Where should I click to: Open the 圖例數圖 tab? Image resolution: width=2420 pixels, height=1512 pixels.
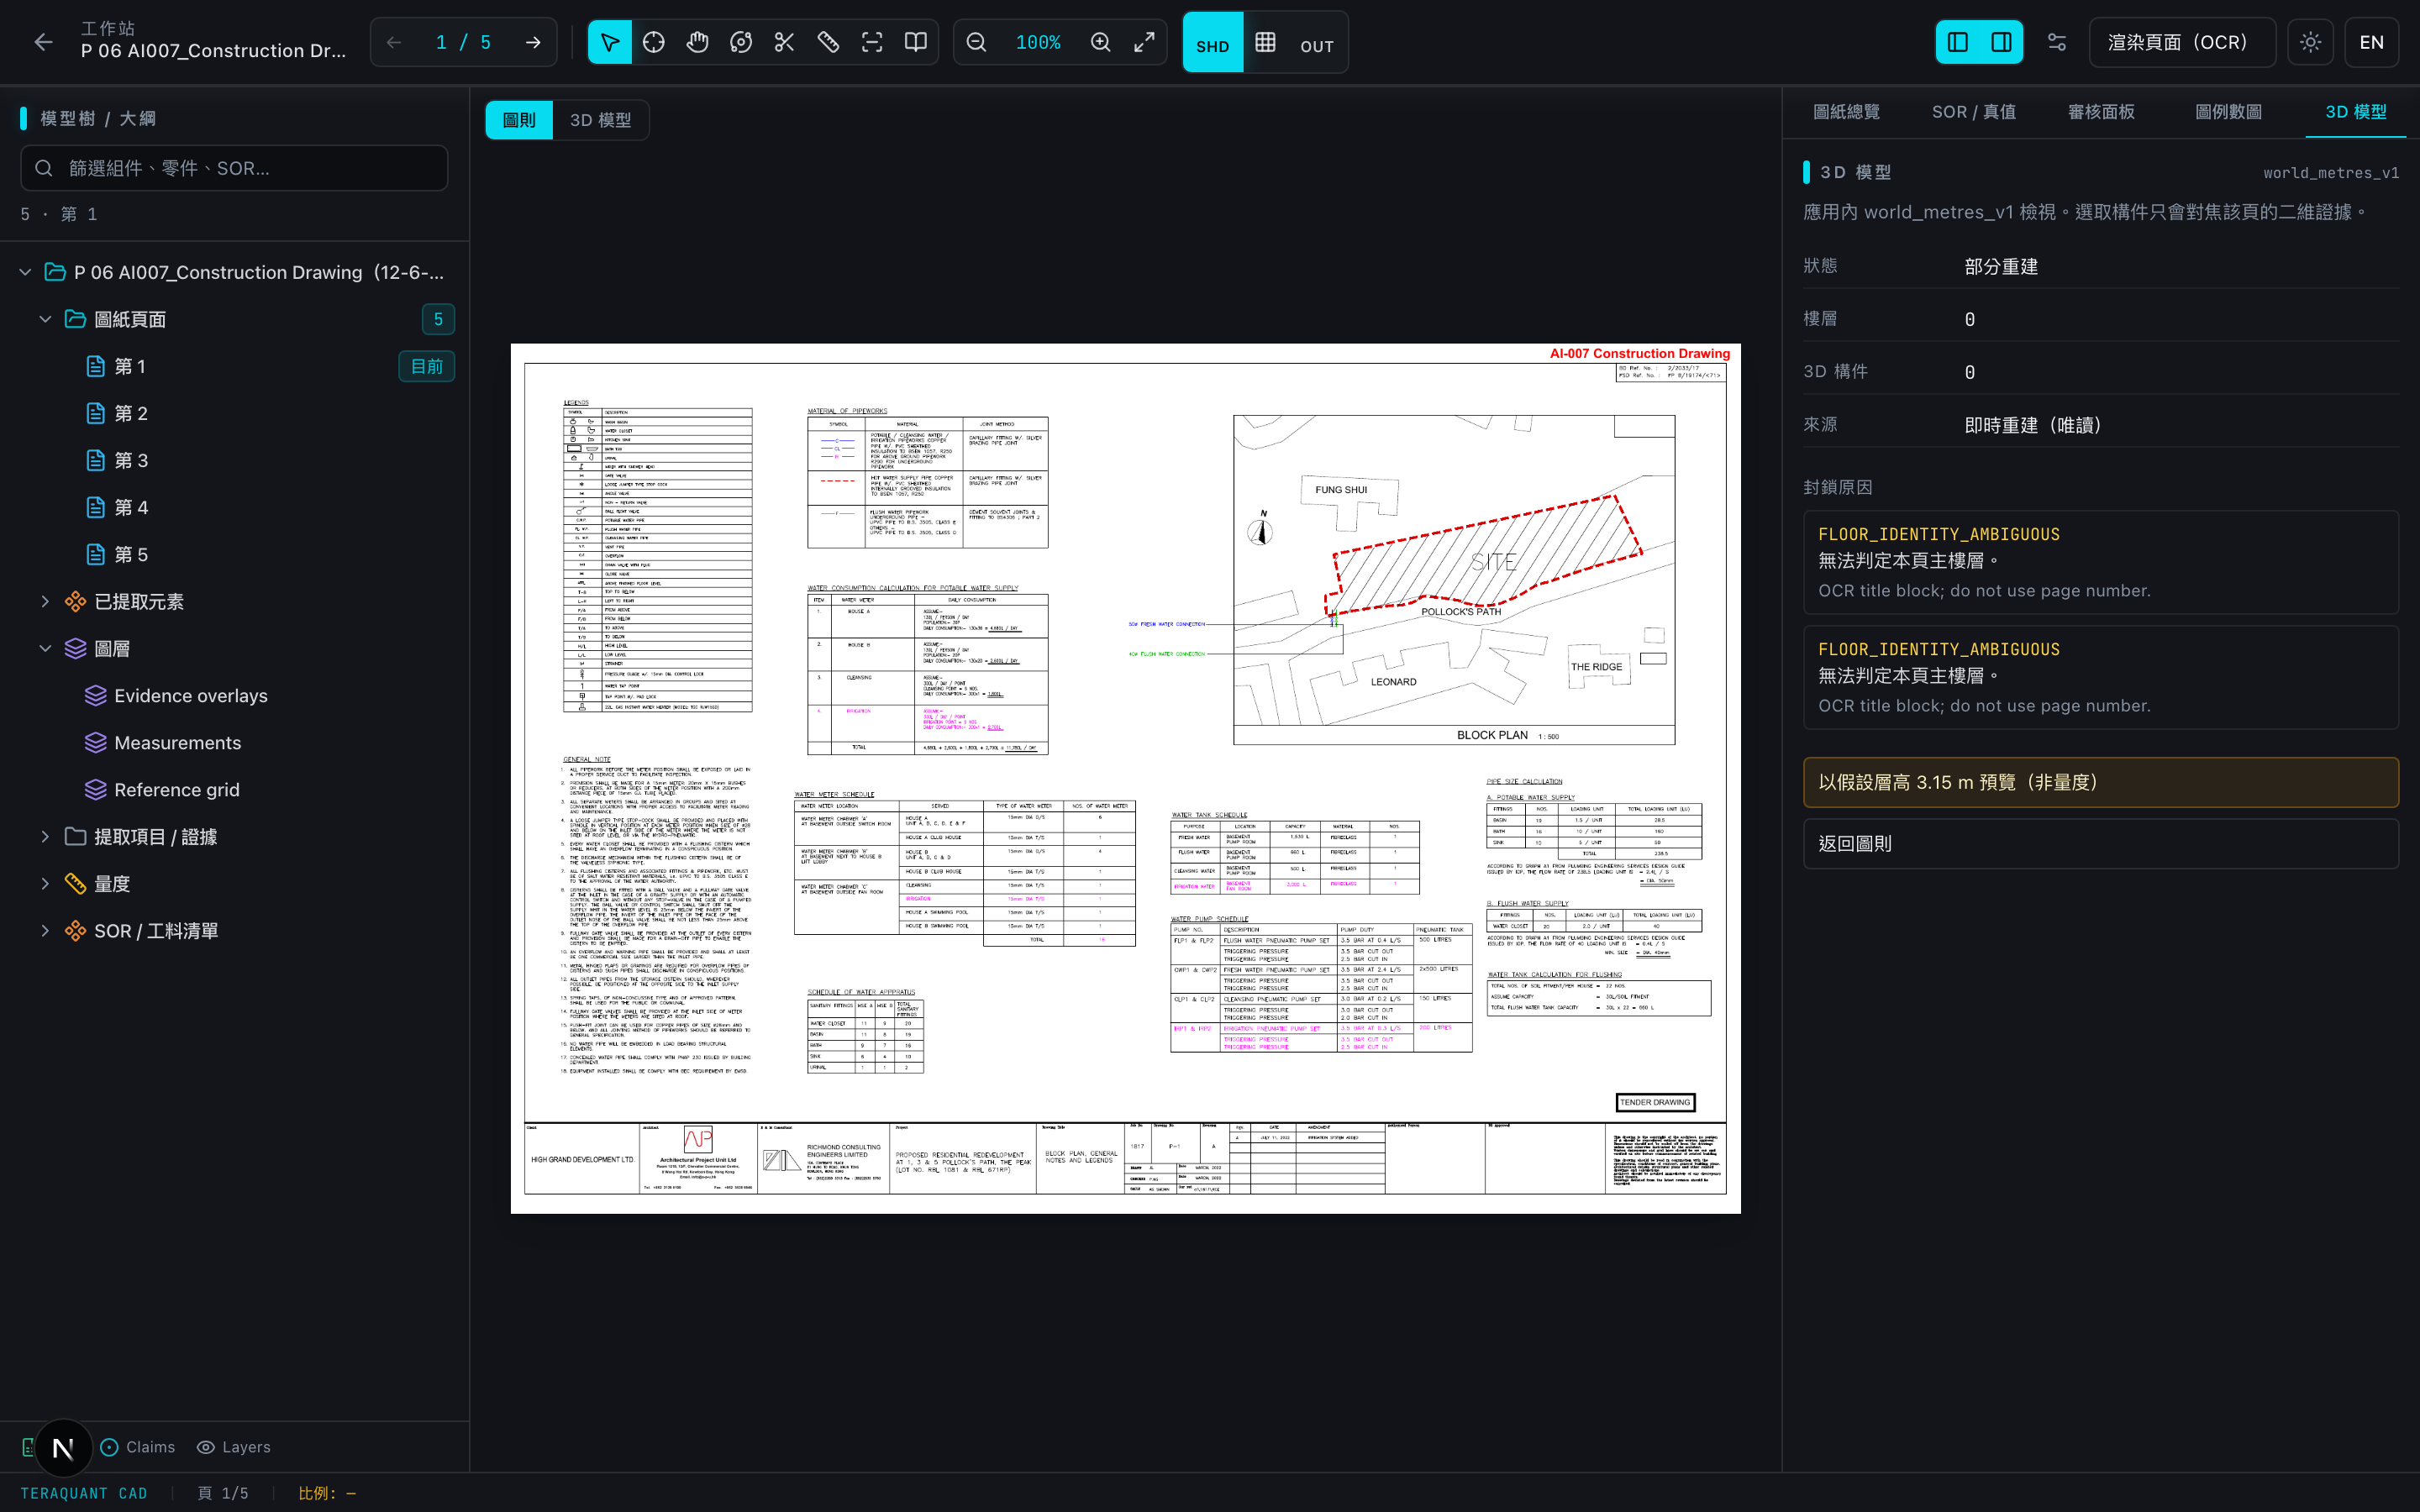[2228, 112]
